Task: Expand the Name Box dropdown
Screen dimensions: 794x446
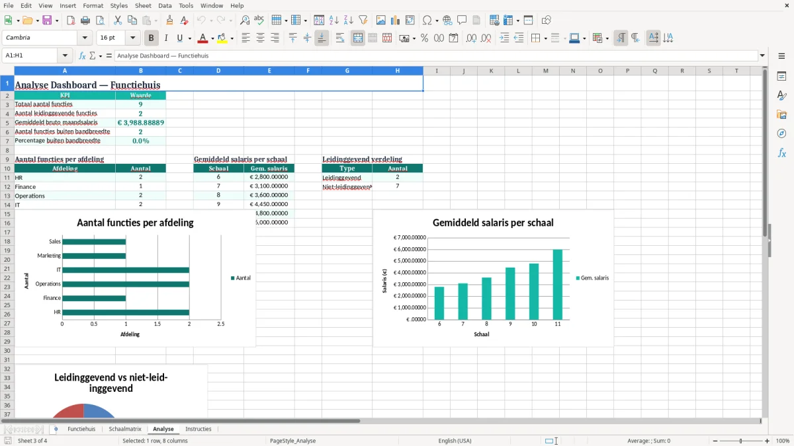Action: pos(65,56)
